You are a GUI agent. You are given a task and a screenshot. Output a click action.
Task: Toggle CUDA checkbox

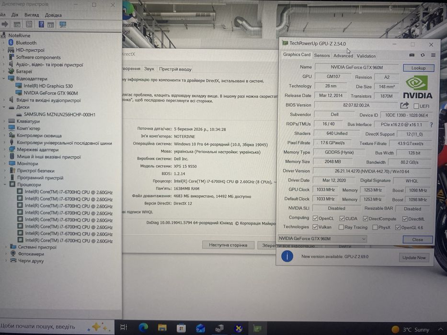click(342, 218)
